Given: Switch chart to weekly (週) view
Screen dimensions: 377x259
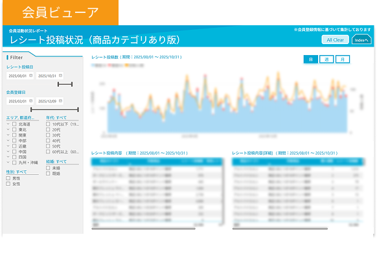Looking at the screenshot, I should pyautogui.click(x=326, y=60).
